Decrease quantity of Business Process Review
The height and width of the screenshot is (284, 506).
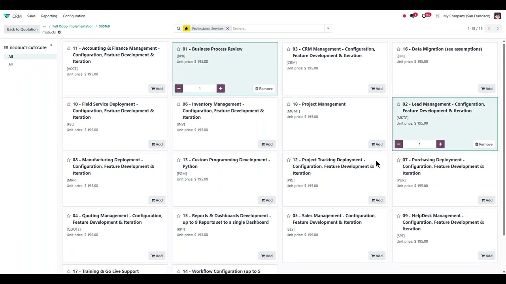[179, 88]
